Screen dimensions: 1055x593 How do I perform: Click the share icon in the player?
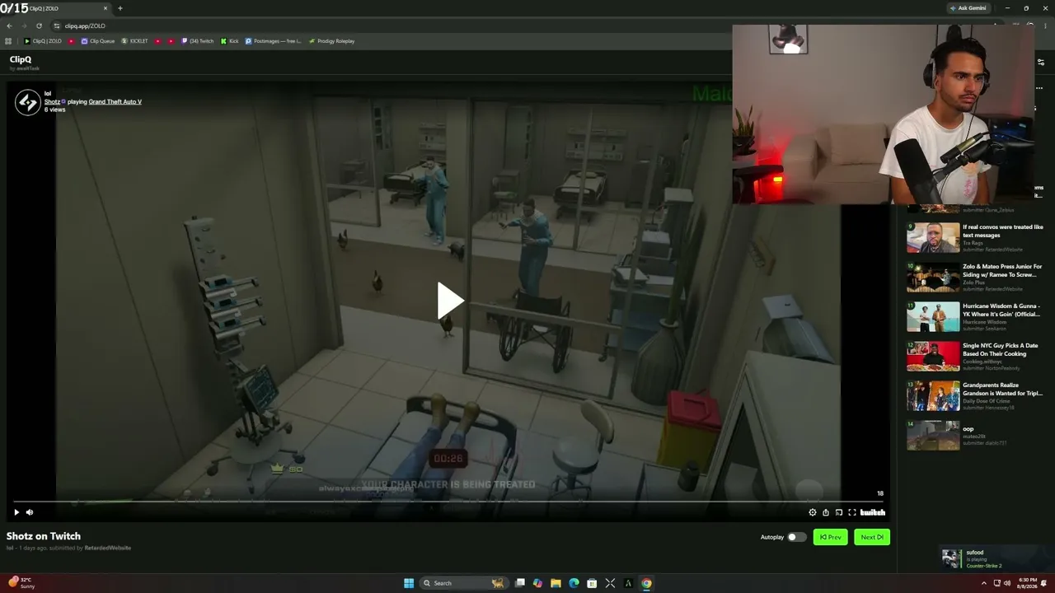coord(826,512)
